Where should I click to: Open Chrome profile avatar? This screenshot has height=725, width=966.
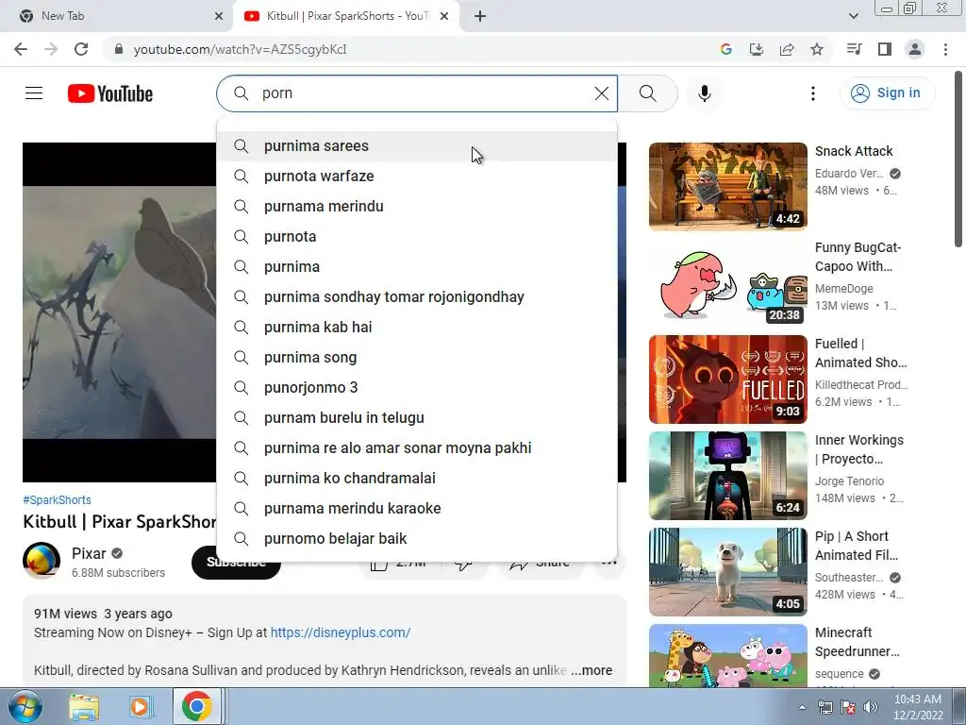(915, 49)
